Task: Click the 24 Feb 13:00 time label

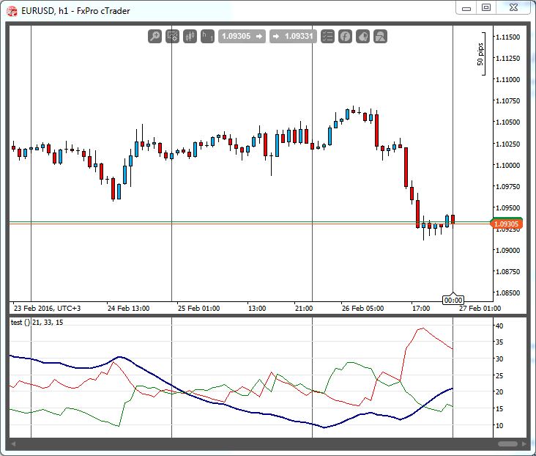Action: click(129, 308)
